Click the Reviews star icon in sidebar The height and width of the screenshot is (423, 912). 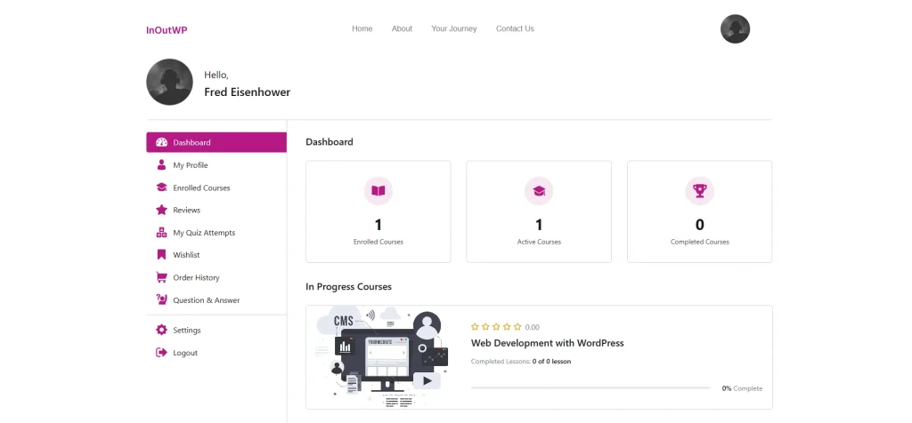pyautogui.click(x=161, y=211)
